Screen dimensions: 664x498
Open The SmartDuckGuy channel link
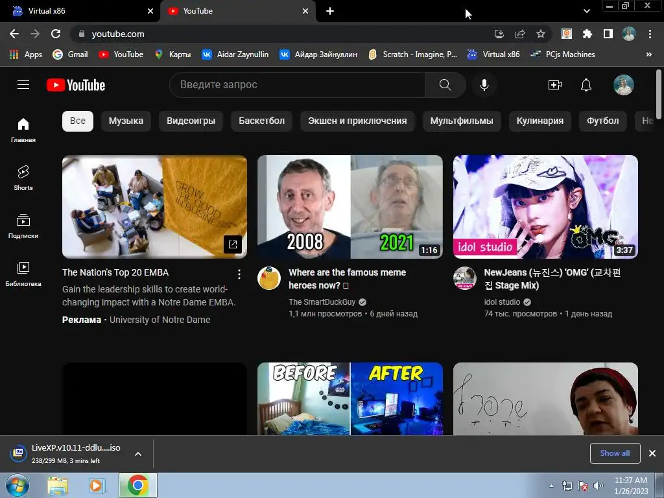click(322, 302)
